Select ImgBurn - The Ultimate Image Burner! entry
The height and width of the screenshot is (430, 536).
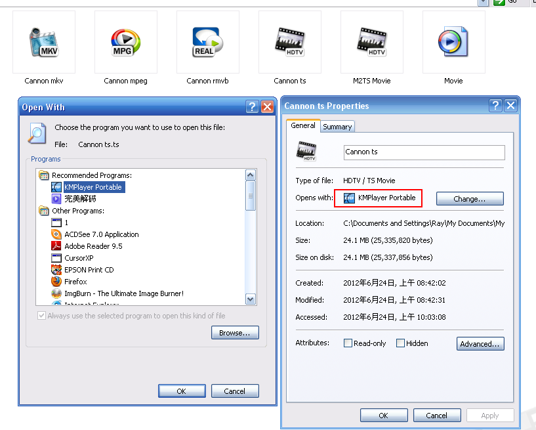(124, 293)
